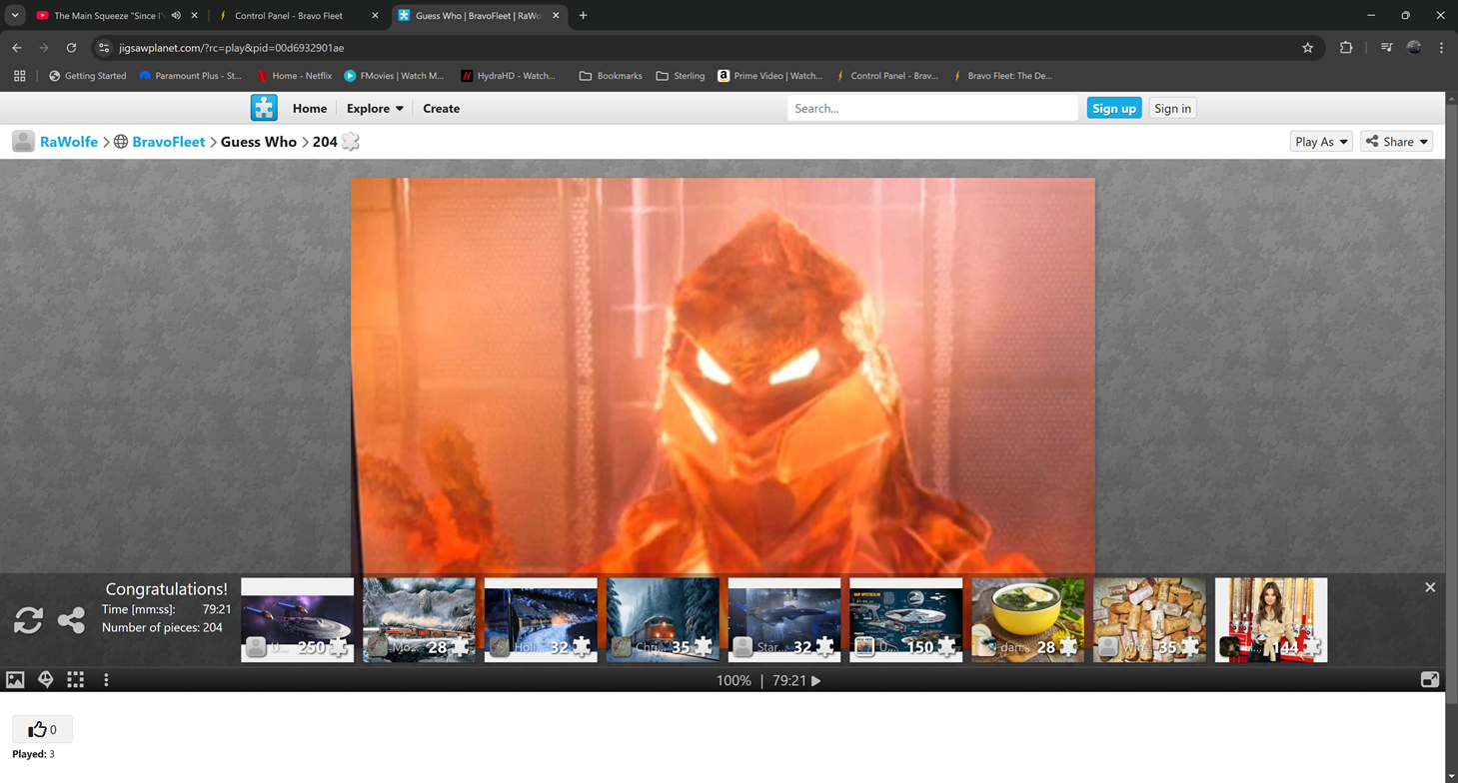Open the 150-piece ship spectacular puzzle thumbnail
Image resolution: width=1458 pixels, height=783 pixels.
click(906, 619)
